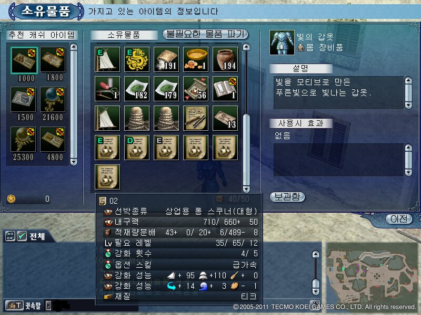Click the golden bowl item
421x315 pixels.
tap(196, 59)
